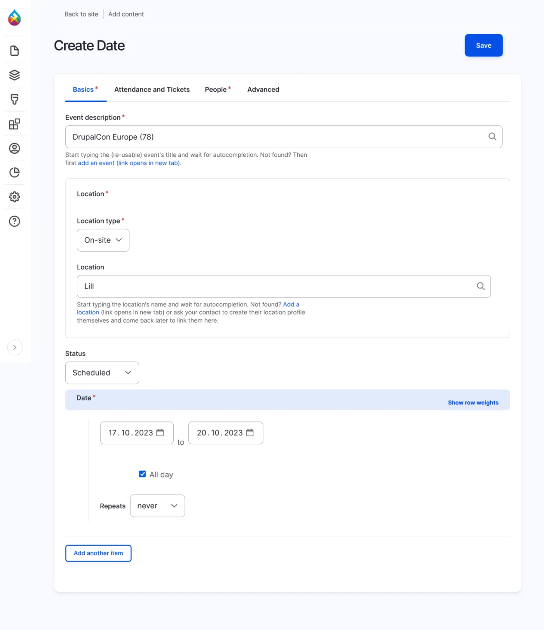Image resolution: width=544 pixels, height=630 pixels.
Task: Click the Event description field with DrupalCon Europe
Action: click(284, 137)
